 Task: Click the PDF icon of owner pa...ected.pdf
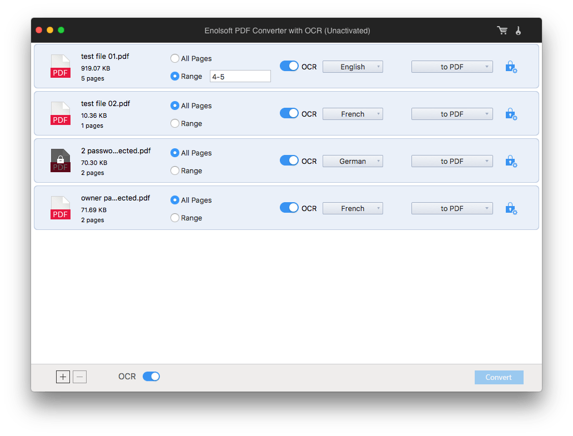[61, 208]
